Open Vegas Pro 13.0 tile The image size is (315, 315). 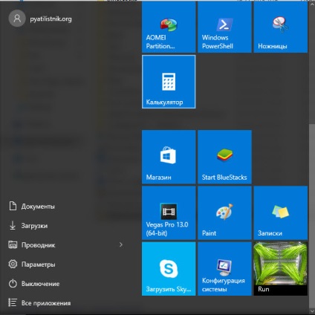169,213
